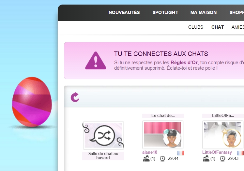The width and height of the screenshot is (244, 171).
Task: Switch to the Clubs tab
Action: pos(196,27)
